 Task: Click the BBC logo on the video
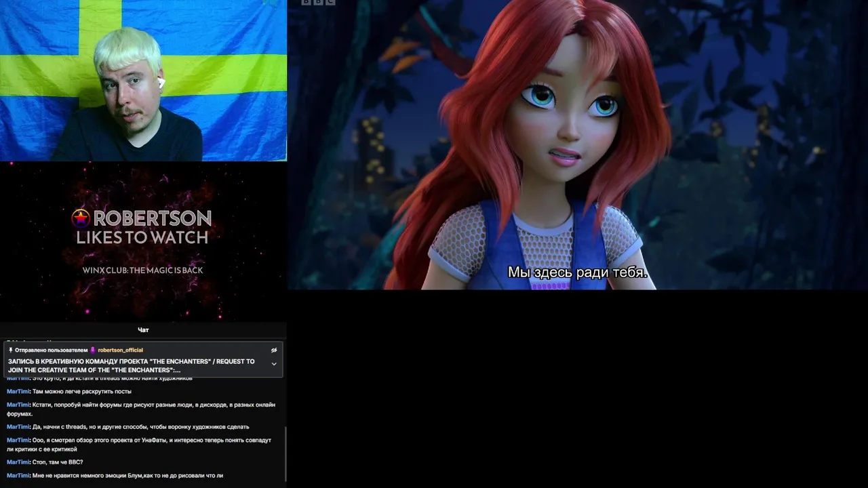[318, 2]
